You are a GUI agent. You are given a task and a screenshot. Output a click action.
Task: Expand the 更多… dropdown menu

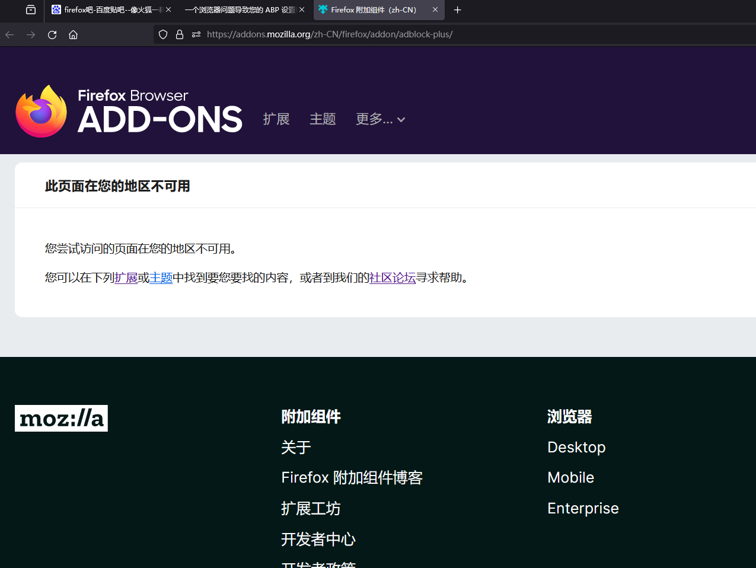pyautogui.click(x=381, y=119)
